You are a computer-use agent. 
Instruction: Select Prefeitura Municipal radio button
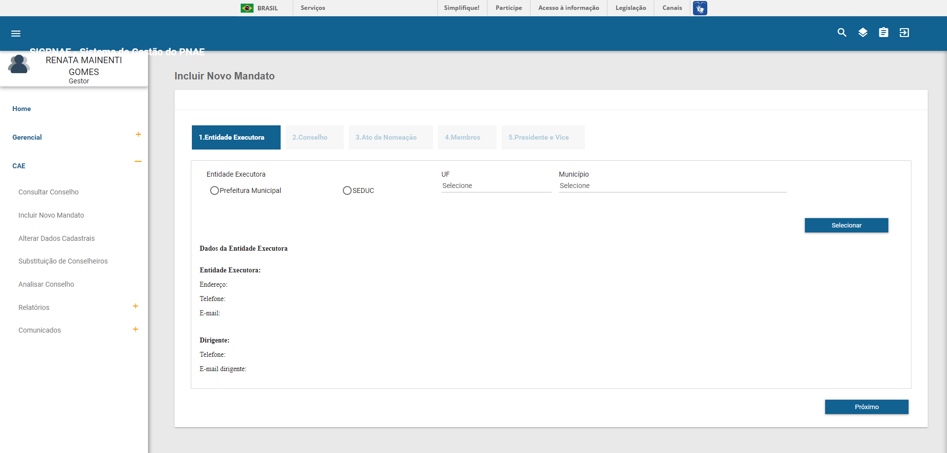(x=215, y=190)
